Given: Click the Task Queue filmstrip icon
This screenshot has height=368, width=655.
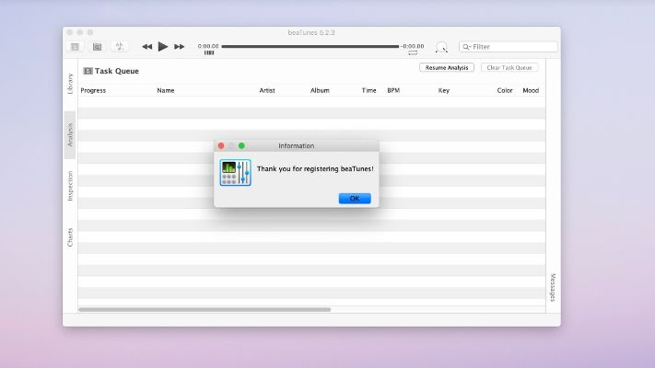Looking at the screenshot, I should point(88,71).
